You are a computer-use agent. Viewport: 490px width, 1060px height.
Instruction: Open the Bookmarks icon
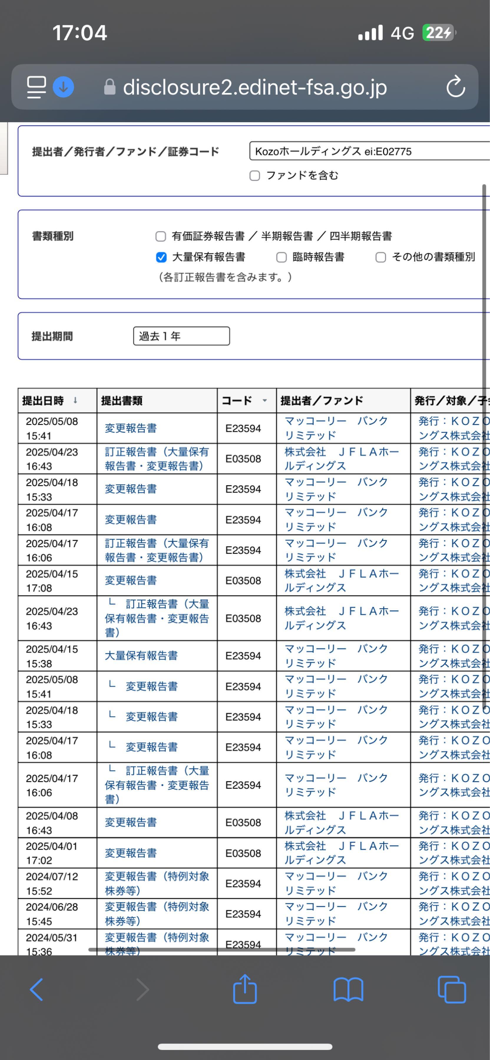tap(348, 990)
